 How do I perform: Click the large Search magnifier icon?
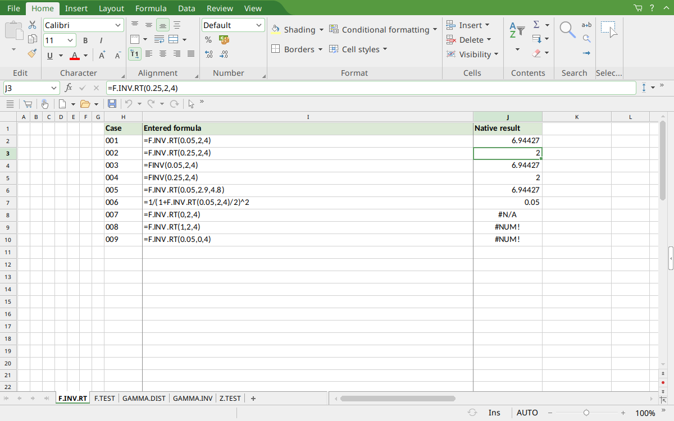567,30
